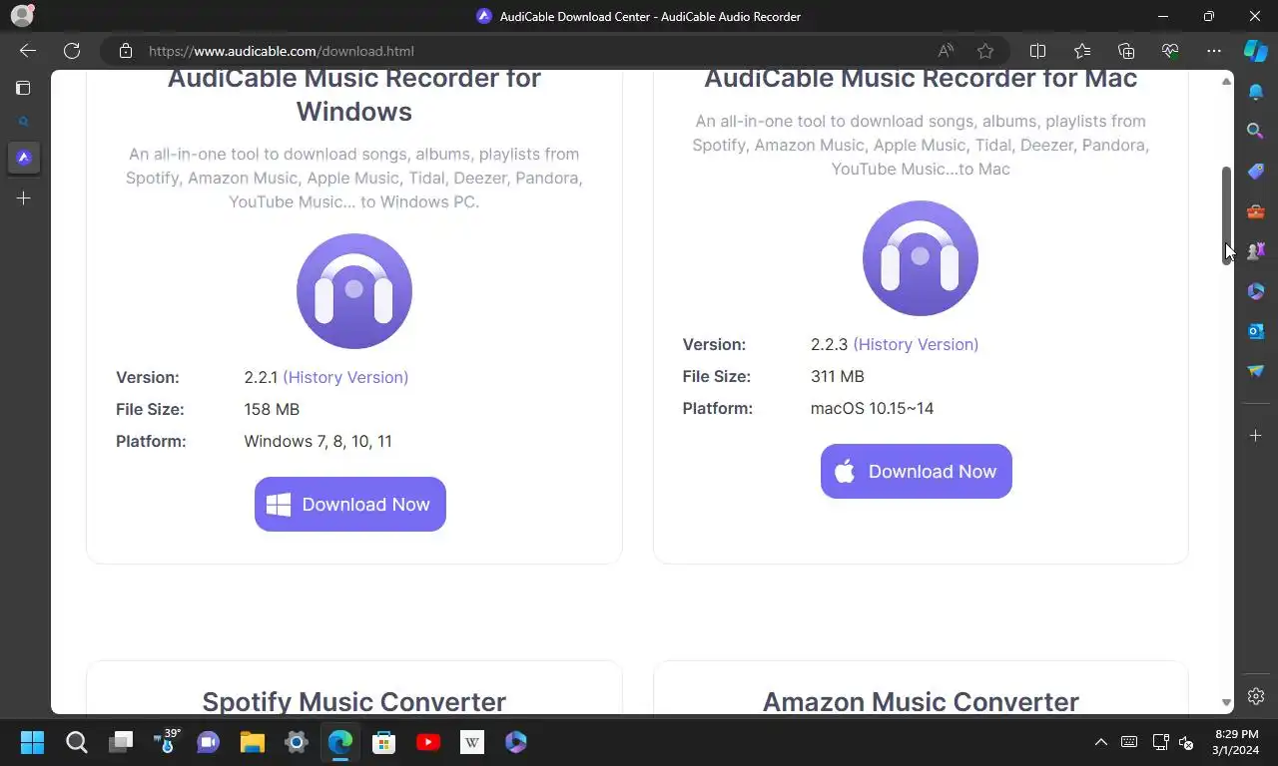The width and height of the screenshot is (1278, 766).
Task: Click page scrollbar down arrow
Action: tap(1226, 703)
